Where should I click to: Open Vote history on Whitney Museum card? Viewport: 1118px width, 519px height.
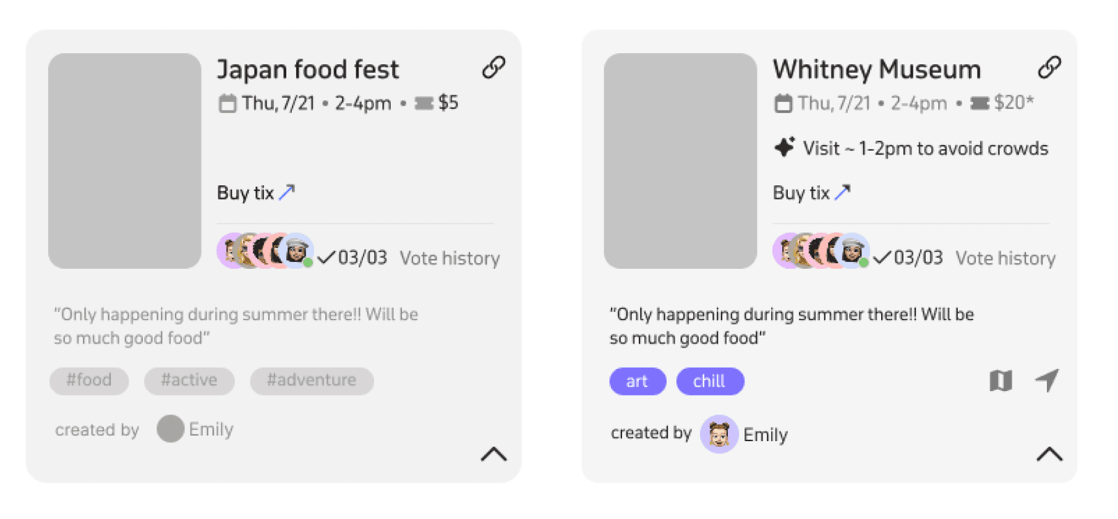tap(1005, 258)
